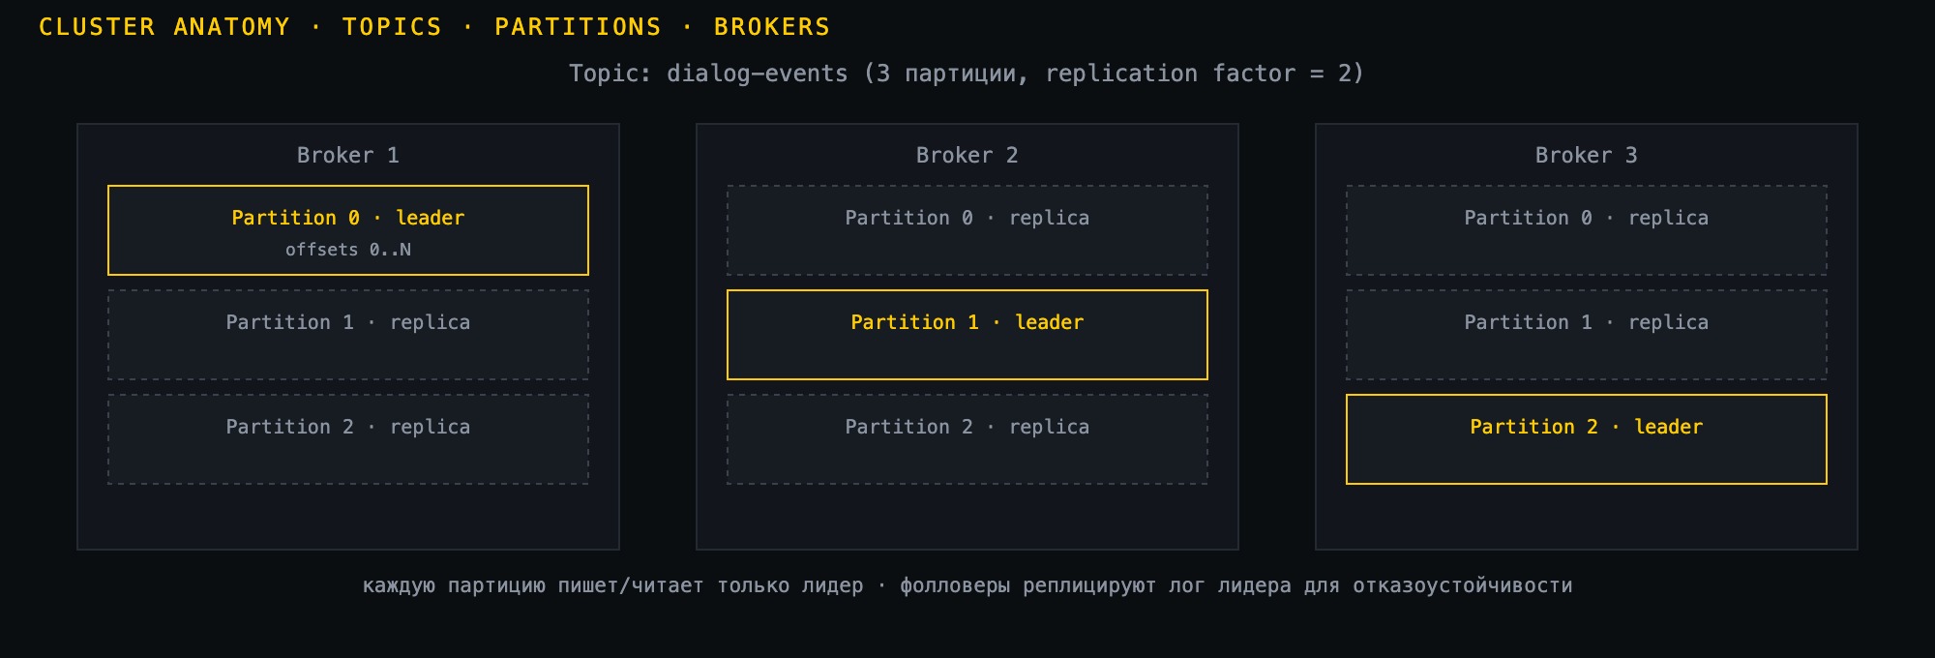Click the Broker 2 heading

pyautogui.click(x=967, y=155)
